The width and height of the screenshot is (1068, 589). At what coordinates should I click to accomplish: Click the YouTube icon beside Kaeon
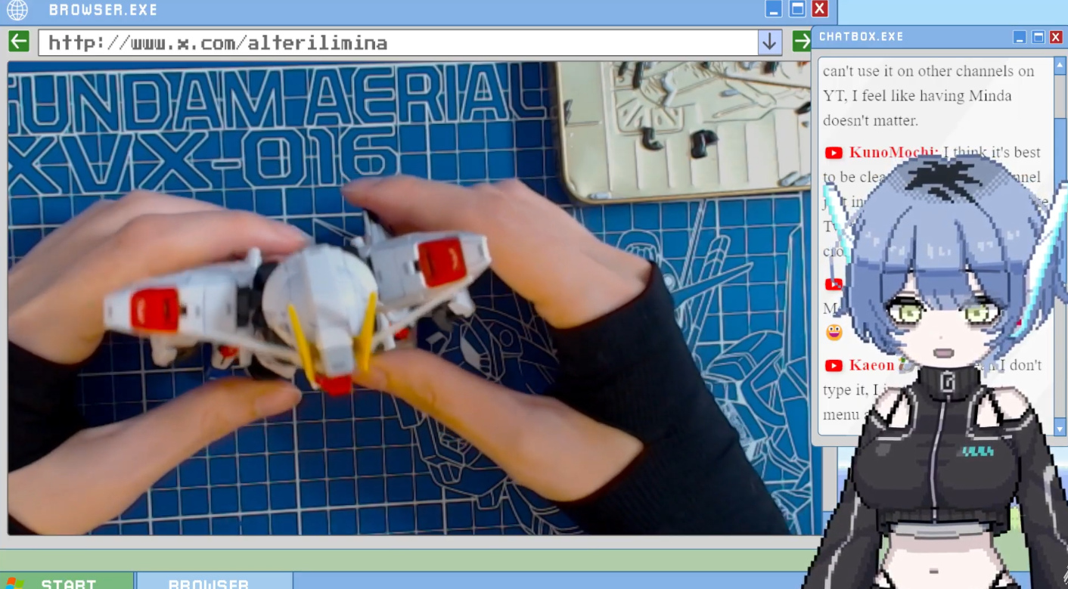pos(834,366)
